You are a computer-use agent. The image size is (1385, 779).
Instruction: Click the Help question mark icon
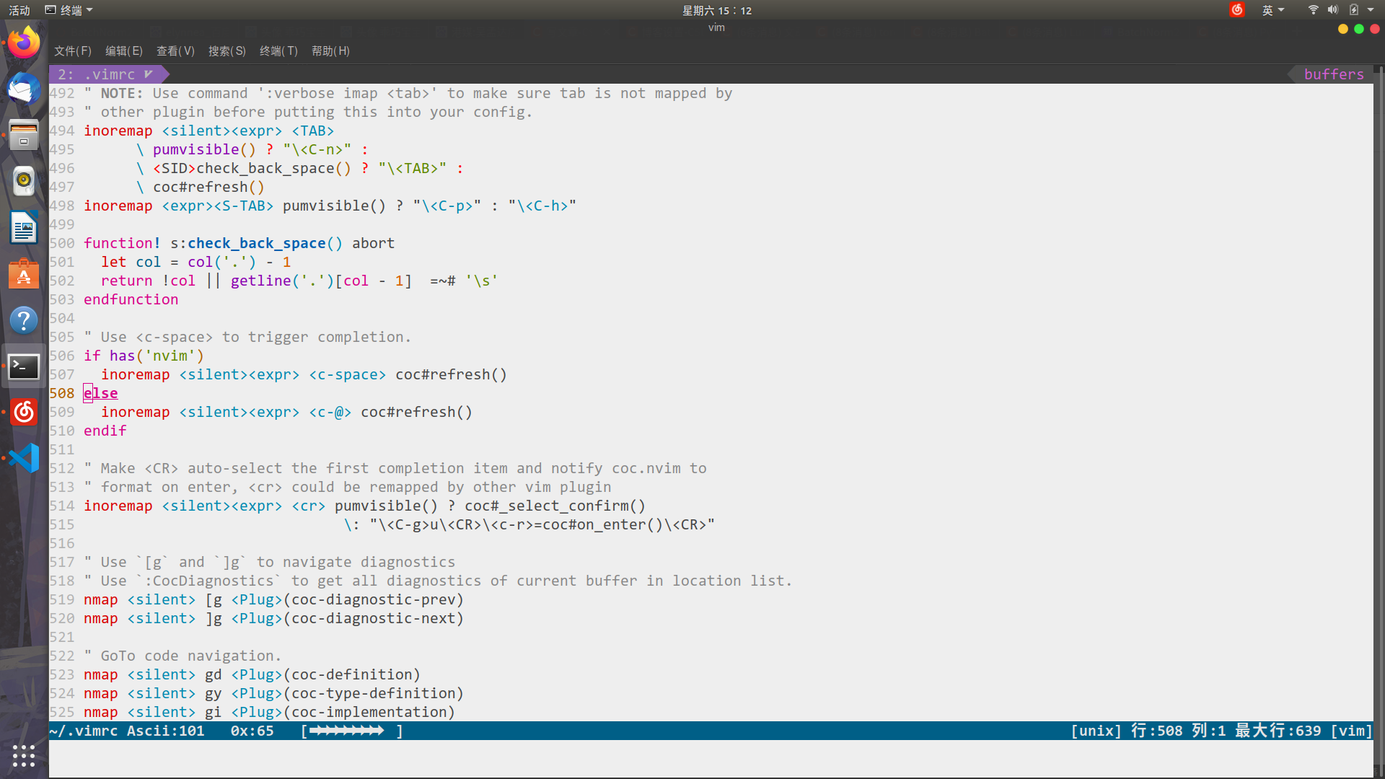point(24,320)
